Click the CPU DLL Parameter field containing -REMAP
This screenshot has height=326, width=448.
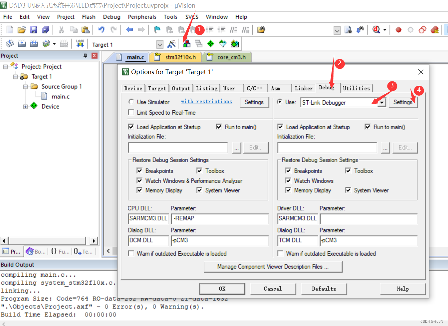pos(220,219)
